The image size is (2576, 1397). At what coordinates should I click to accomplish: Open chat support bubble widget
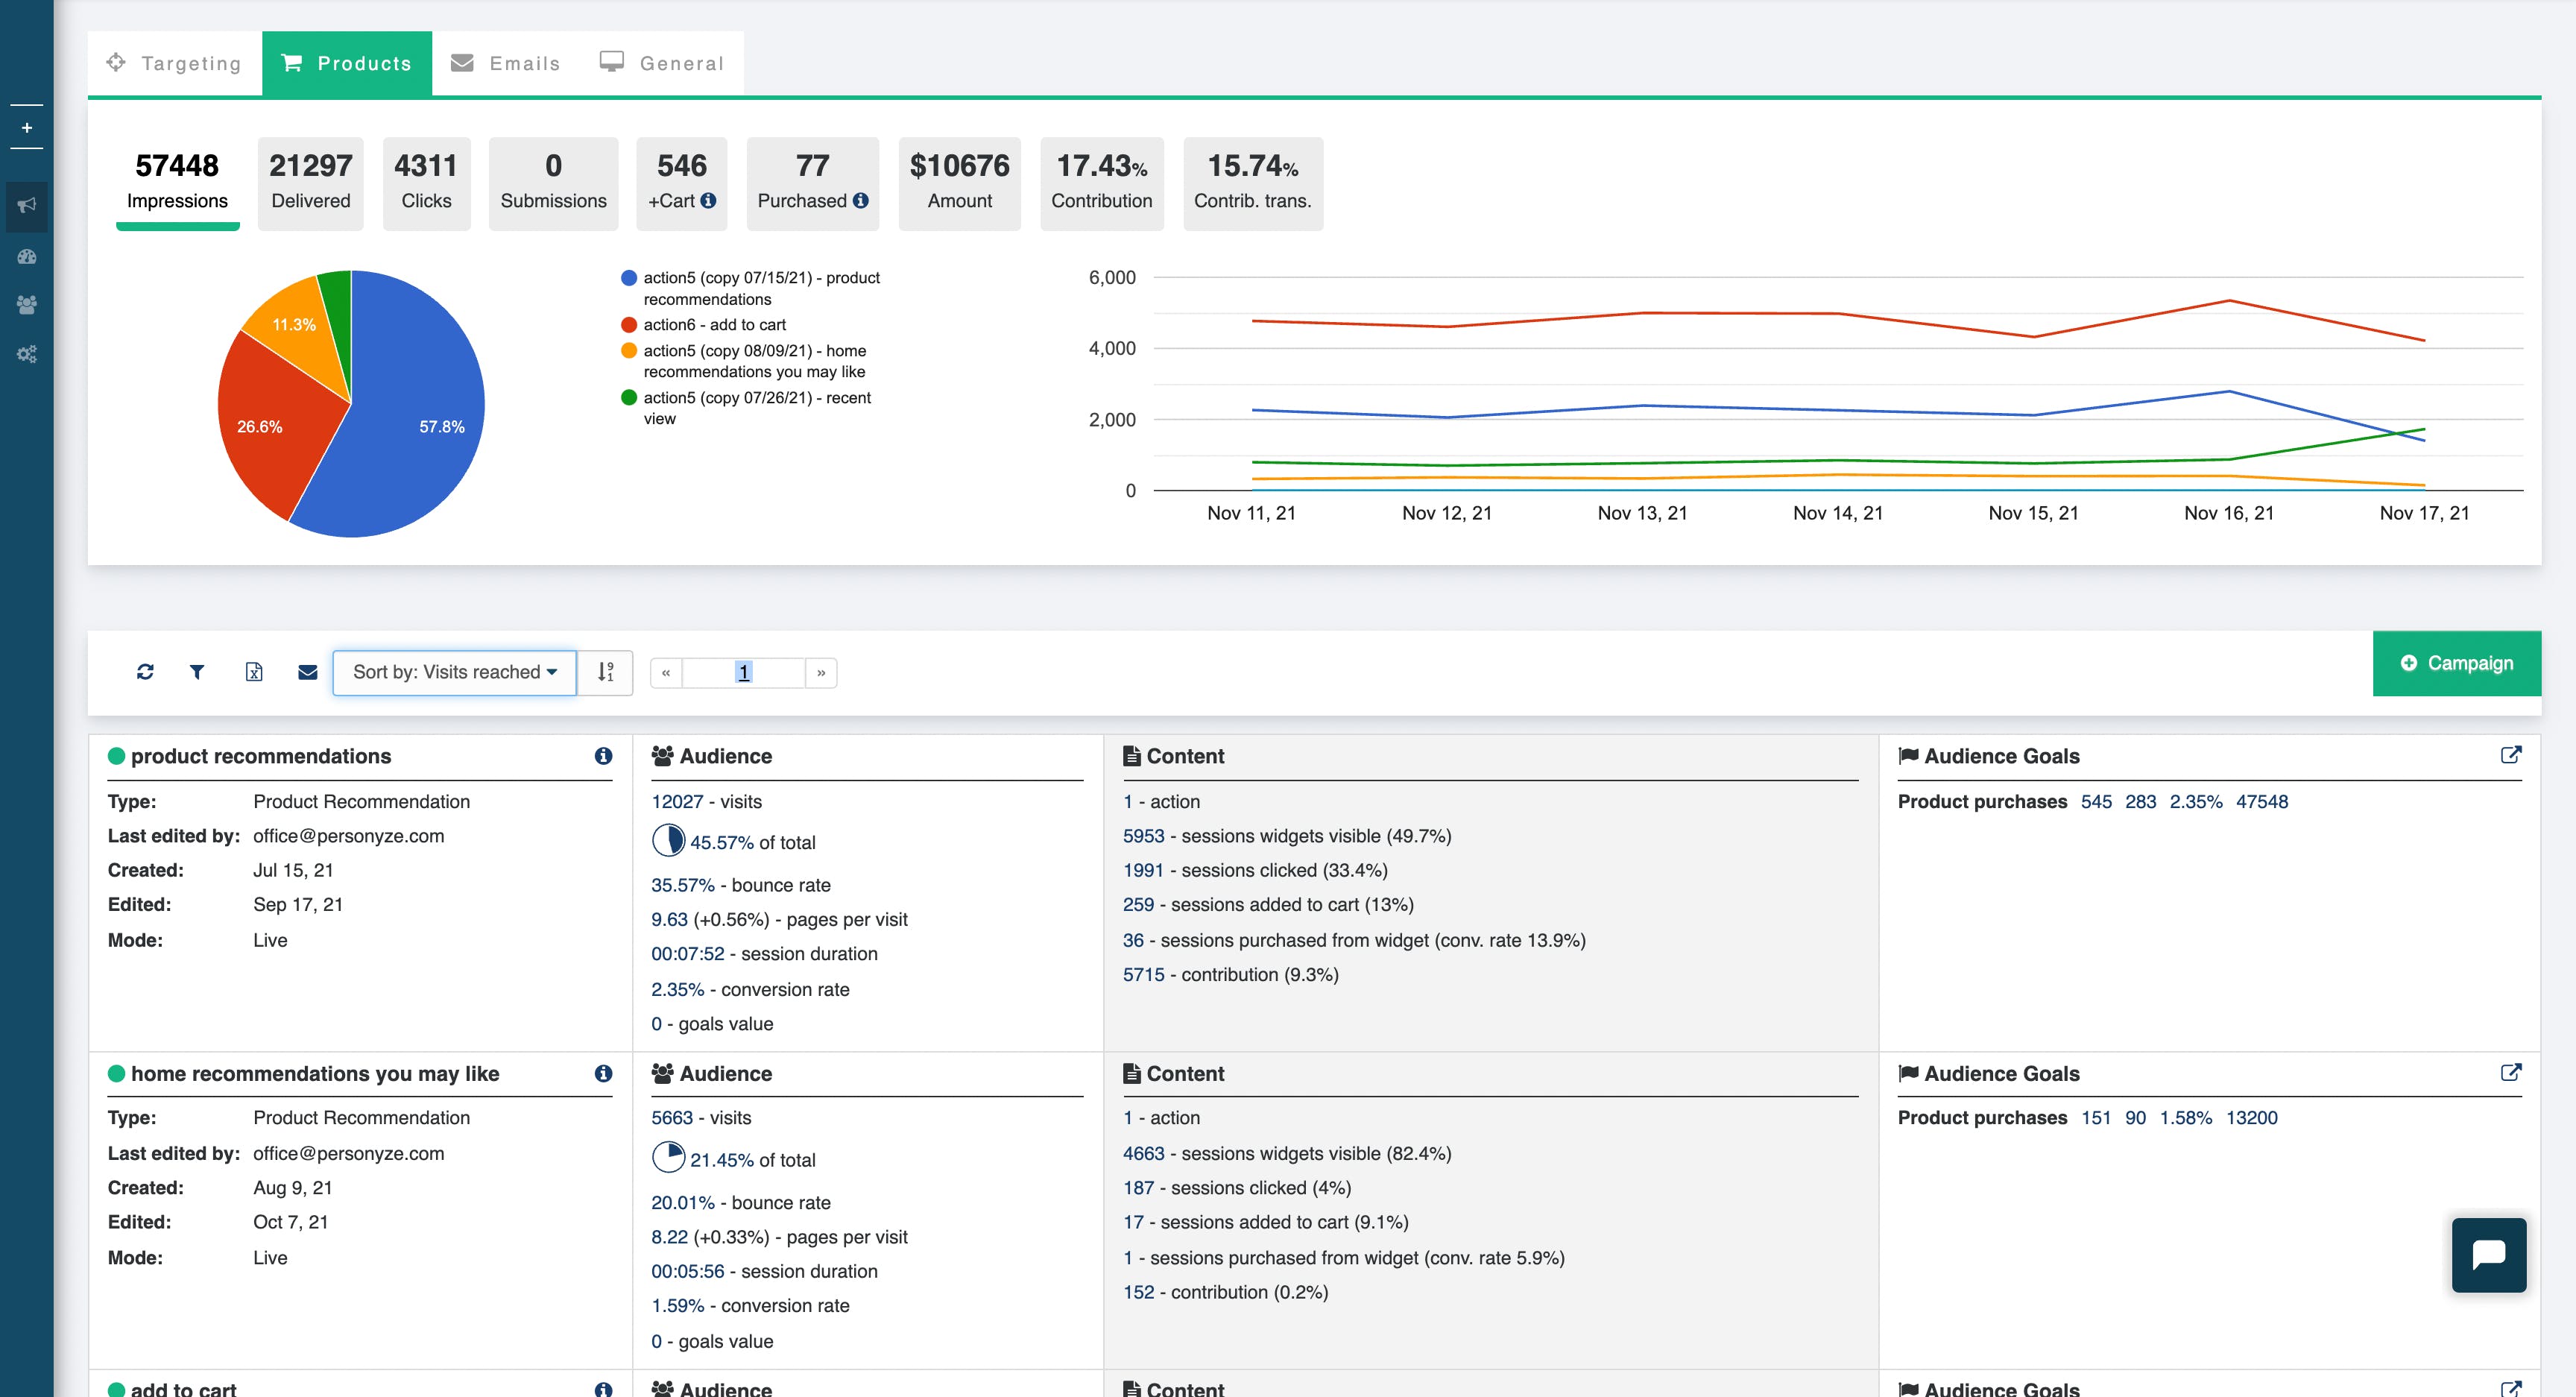[2488, 1254]
